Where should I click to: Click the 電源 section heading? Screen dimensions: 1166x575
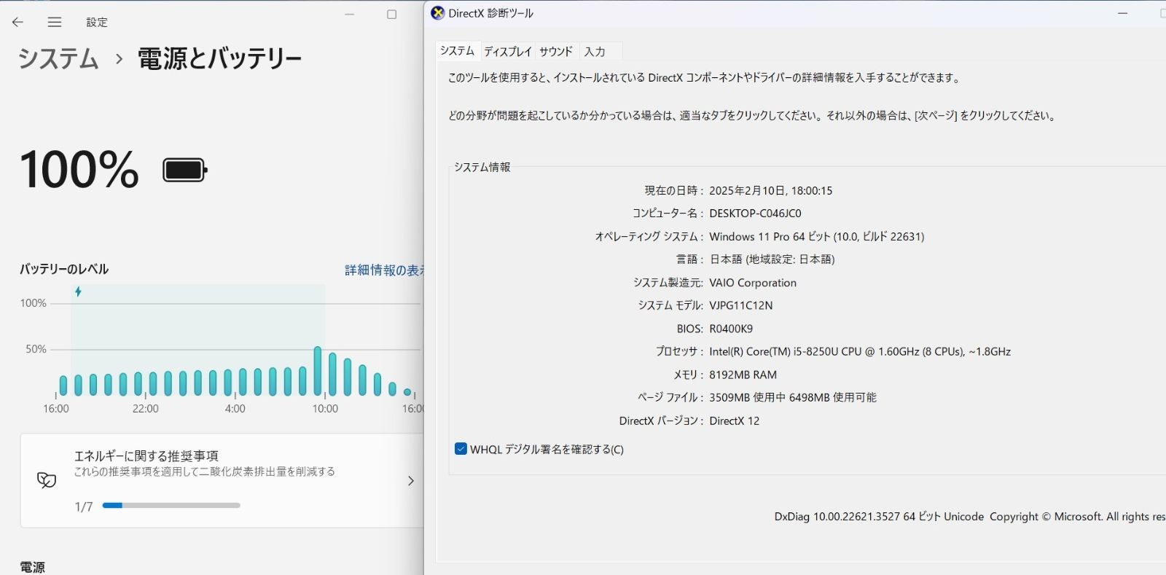[x=32, y=567]
